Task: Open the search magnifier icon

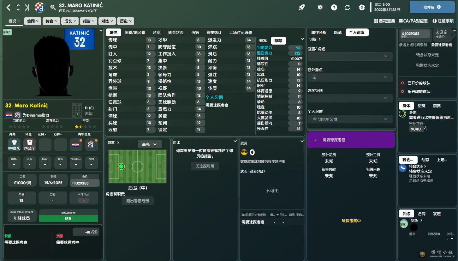Action: (53, 7)
